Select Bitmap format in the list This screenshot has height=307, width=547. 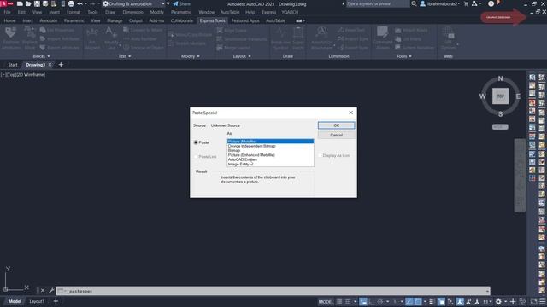point(270,150)
